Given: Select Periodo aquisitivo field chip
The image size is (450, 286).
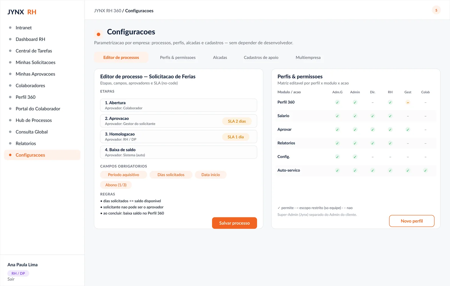Looking at the screenshot, I should [123, 175].
